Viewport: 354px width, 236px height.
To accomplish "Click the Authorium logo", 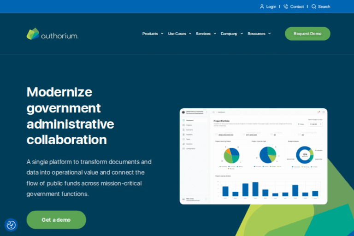I will pos(52,34).
